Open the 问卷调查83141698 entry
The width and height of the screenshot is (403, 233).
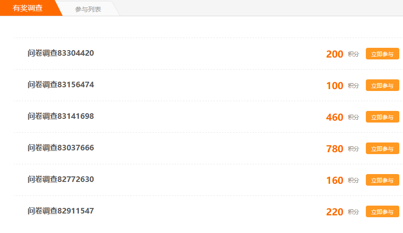tap(61, 116)
